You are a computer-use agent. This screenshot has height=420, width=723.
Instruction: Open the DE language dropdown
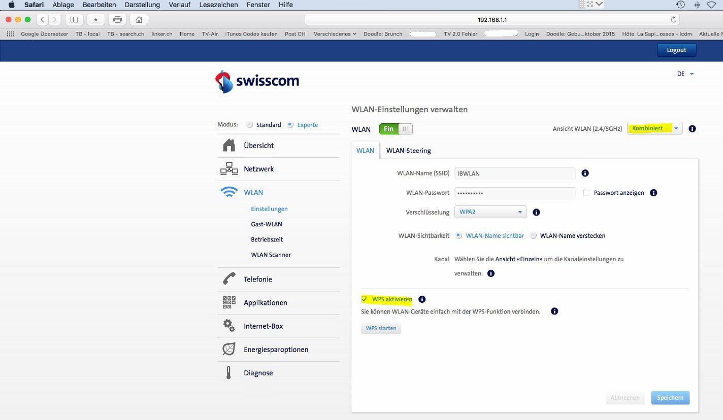(x=685, y=74)
